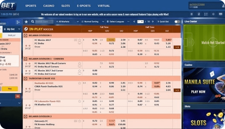This screenshot has height=129, width=225.
Task: Open the VIRTUAL menu
Action: point(104,6)
